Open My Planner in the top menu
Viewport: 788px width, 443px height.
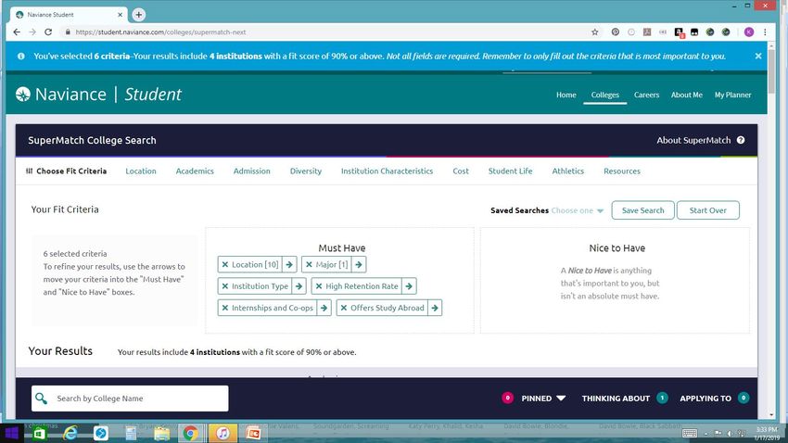[x=732, y=95]
